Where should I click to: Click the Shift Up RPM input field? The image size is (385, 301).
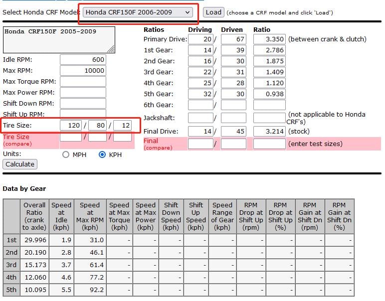(x=83, y=114)
